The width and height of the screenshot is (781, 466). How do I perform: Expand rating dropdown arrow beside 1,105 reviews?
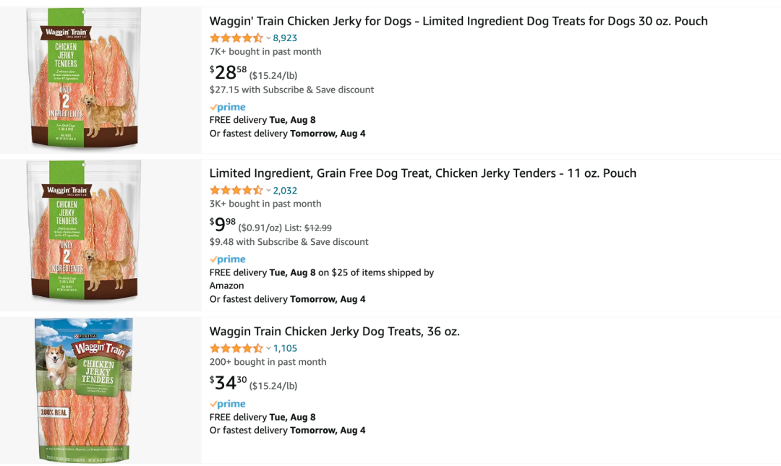[x=268, y=348]
